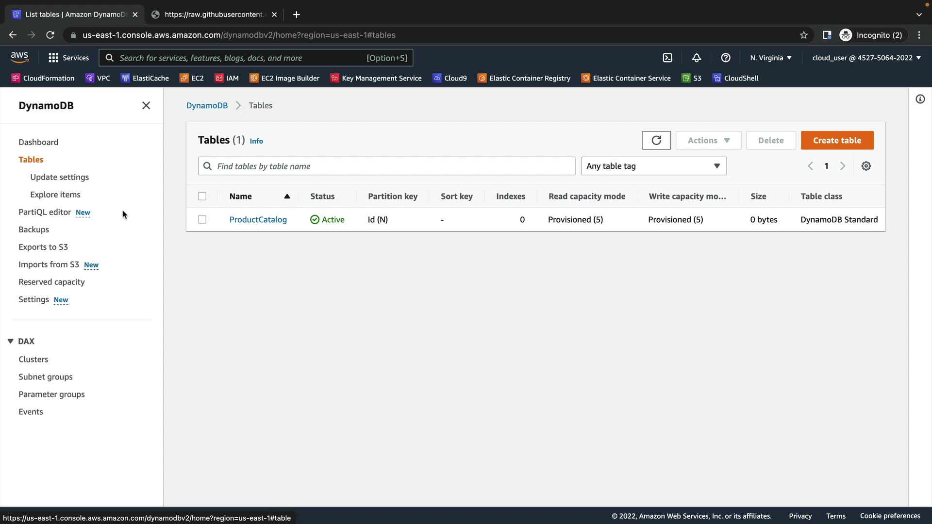Click the tables refresh icon button
This screenshot has width=932, height=524.
click(x=656, y=140)
